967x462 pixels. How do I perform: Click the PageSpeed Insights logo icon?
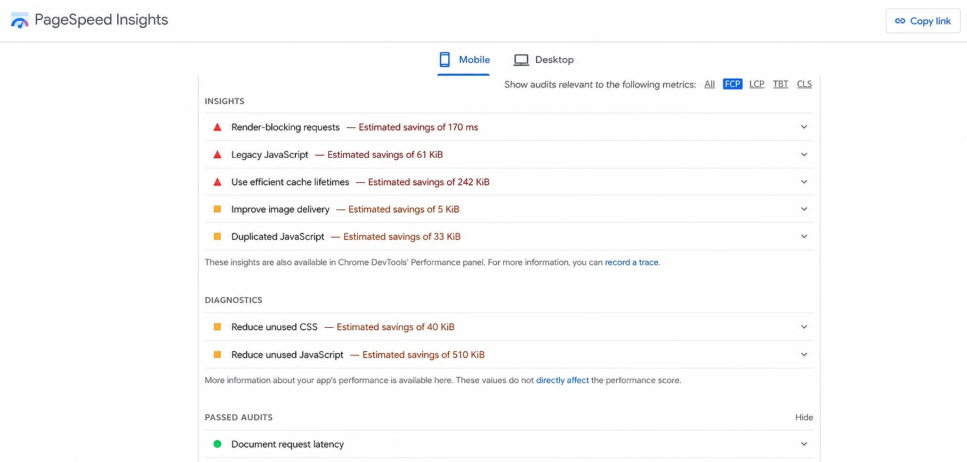point(20,20)
